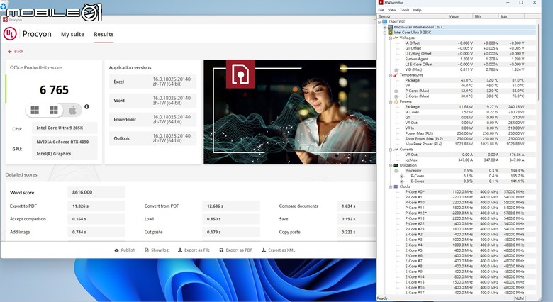Viewport: 553px width, 302px height.
Task: Select the first Windows platform icon
Action: (x=35, y=110)
